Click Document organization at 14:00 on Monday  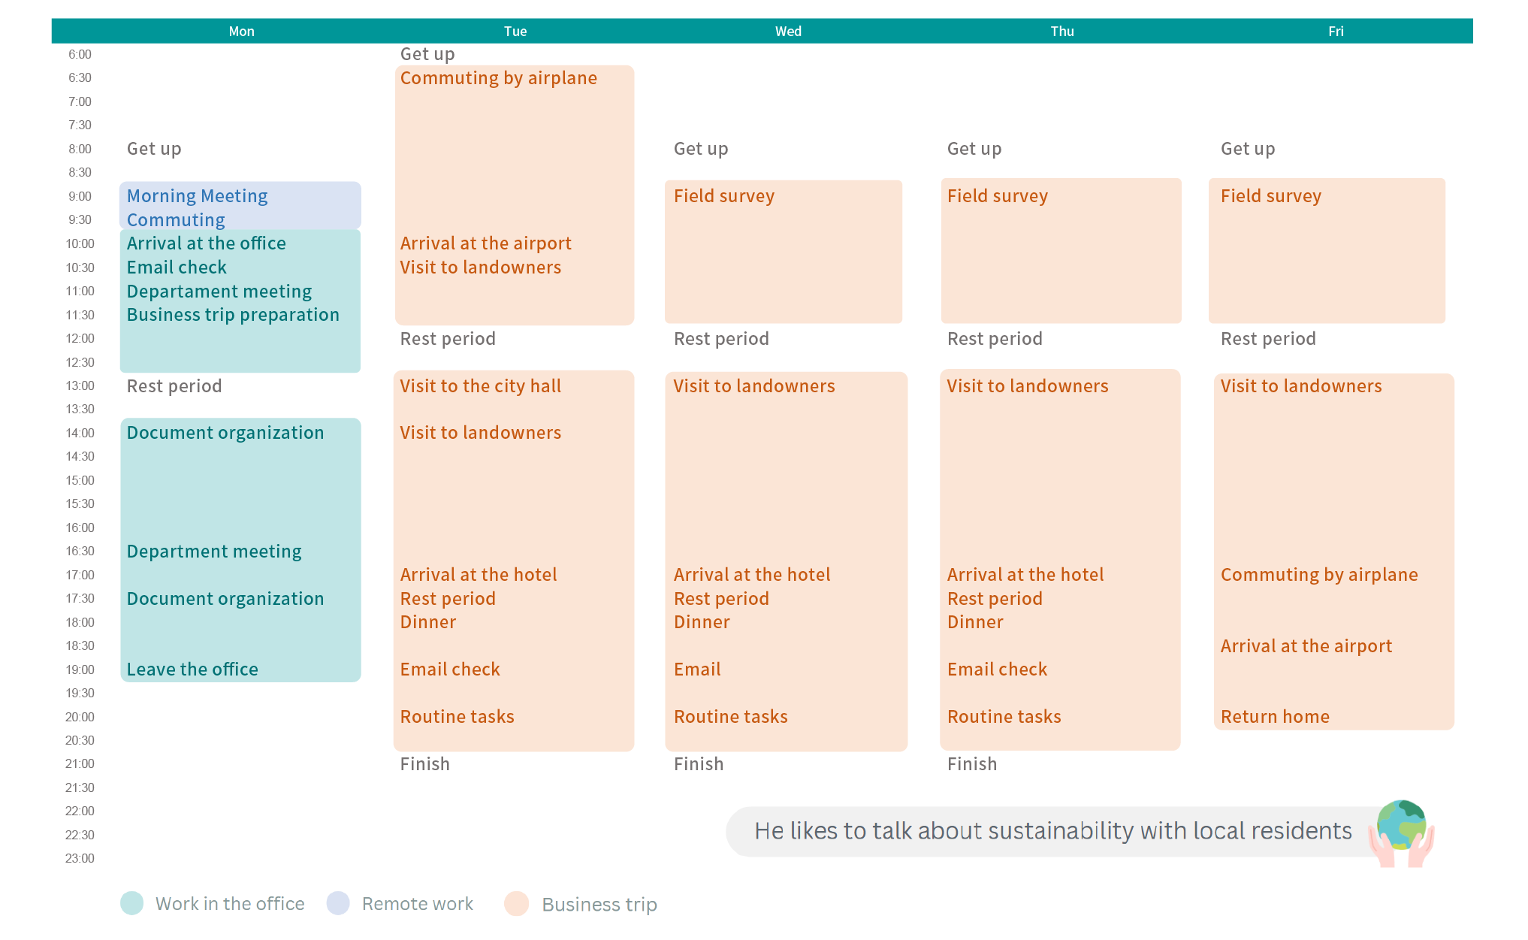tap(225, 433)
